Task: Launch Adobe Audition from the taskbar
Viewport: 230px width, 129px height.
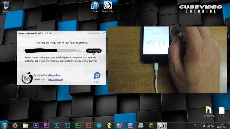Action: point(67,125)
